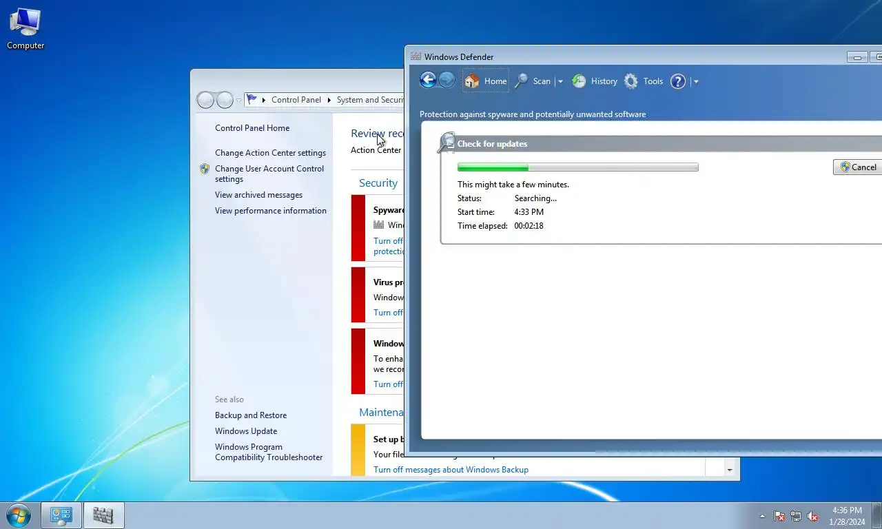
Task: Show hidden system tray icons
Action: coord(762,516)
